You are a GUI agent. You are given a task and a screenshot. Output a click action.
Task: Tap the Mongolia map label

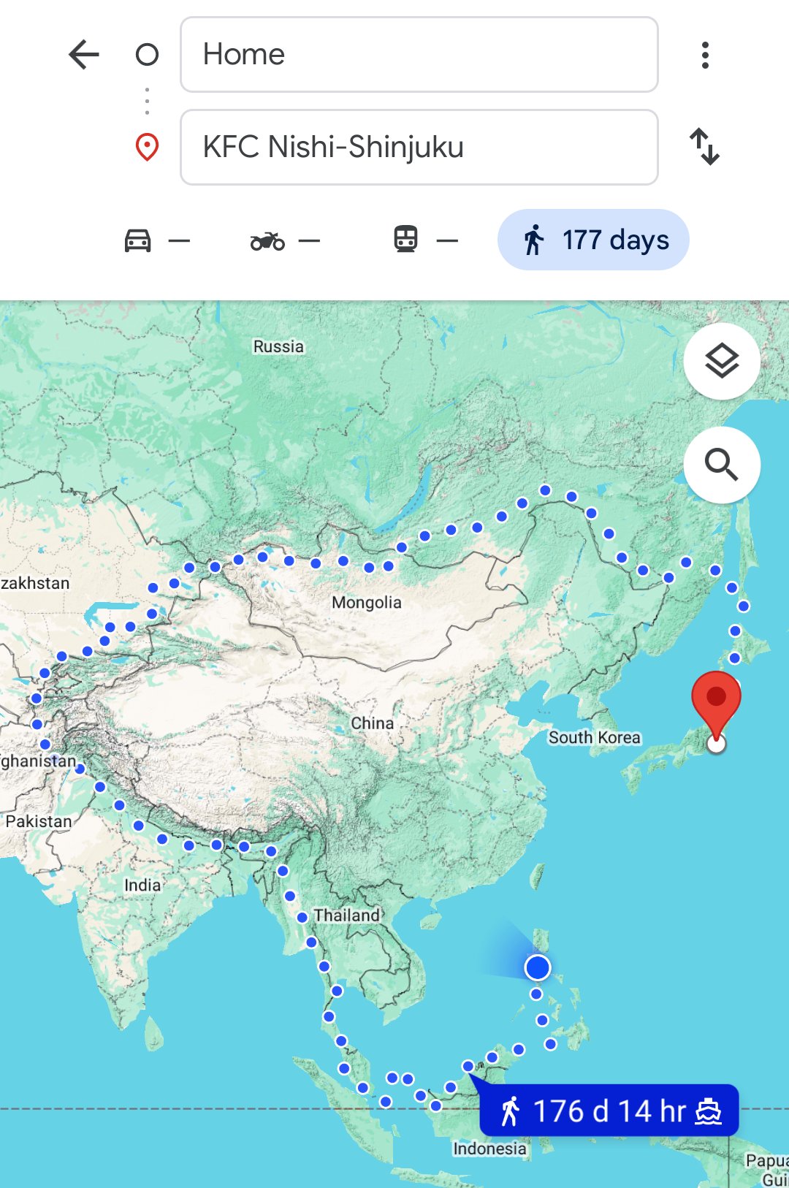[367, 603]
